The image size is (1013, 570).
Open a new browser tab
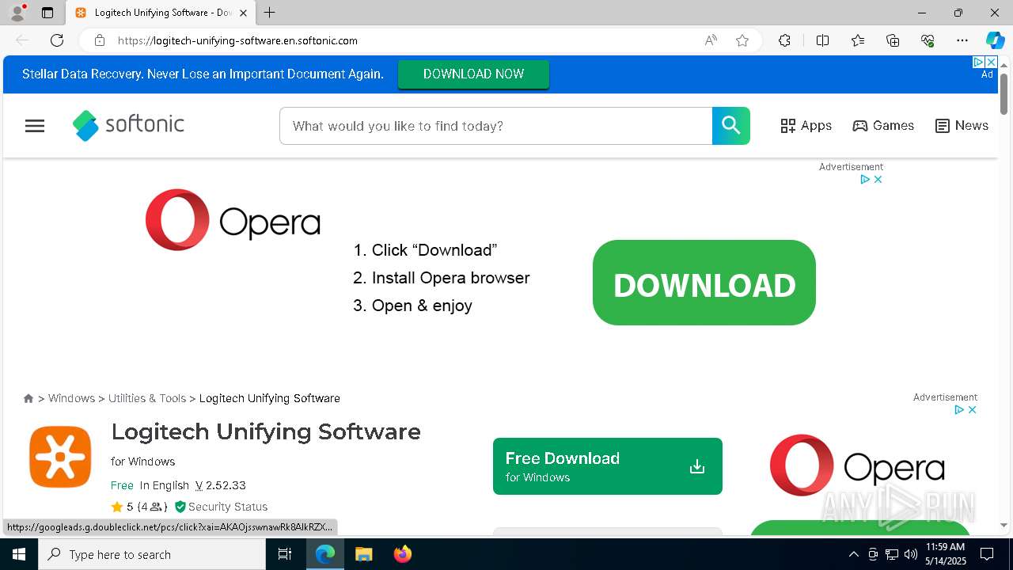click(x=270, y=13)
